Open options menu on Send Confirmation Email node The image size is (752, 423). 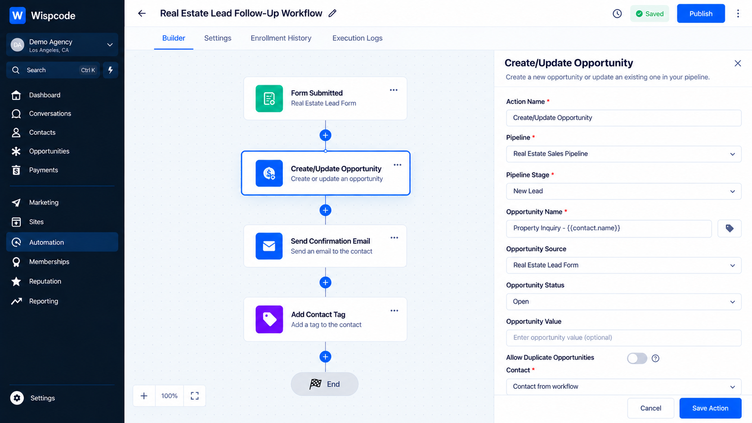[x=394, y=238]
